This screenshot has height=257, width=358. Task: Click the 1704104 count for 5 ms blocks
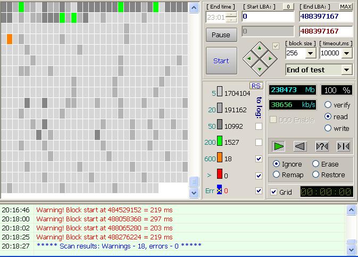point(237,93)
